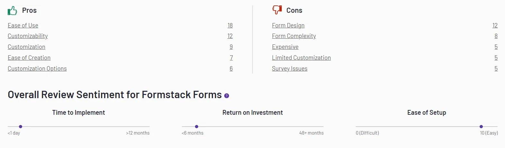Click the count 12 next to Form Design
505x148 pixels.
[495, 25]
